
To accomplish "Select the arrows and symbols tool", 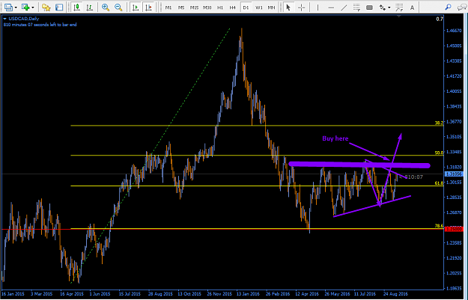I will tap(383, 7).
